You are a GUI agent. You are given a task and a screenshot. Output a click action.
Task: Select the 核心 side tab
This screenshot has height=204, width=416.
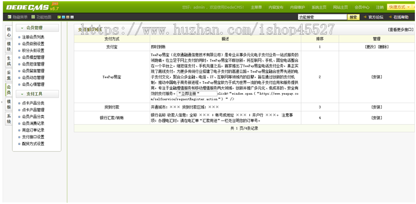point(9,32)
